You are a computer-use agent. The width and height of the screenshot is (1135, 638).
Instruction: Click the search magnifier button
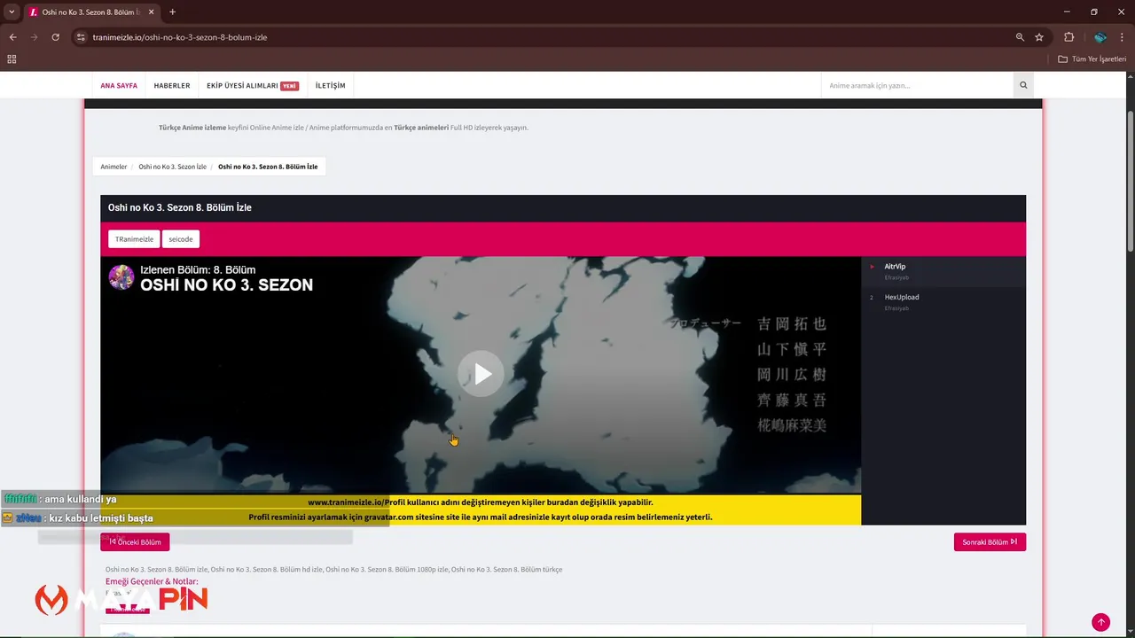pyautogui.click(x=1023, y=86)
